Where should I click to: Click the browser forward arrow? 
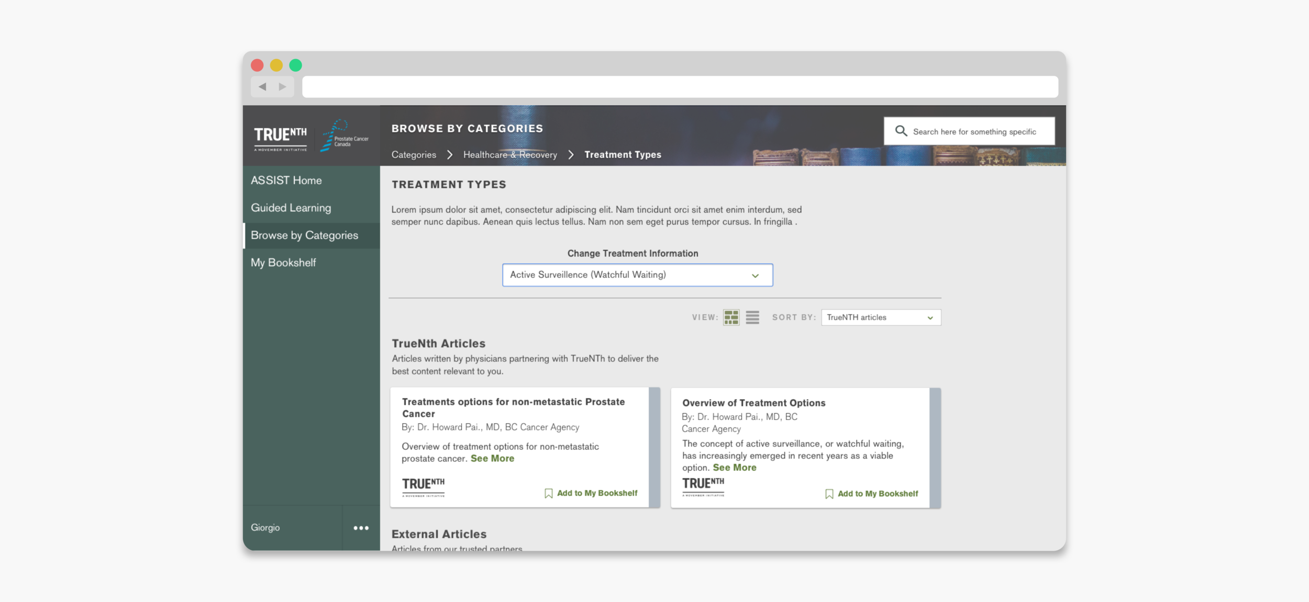pyautogui.click(x=283, y=87)
